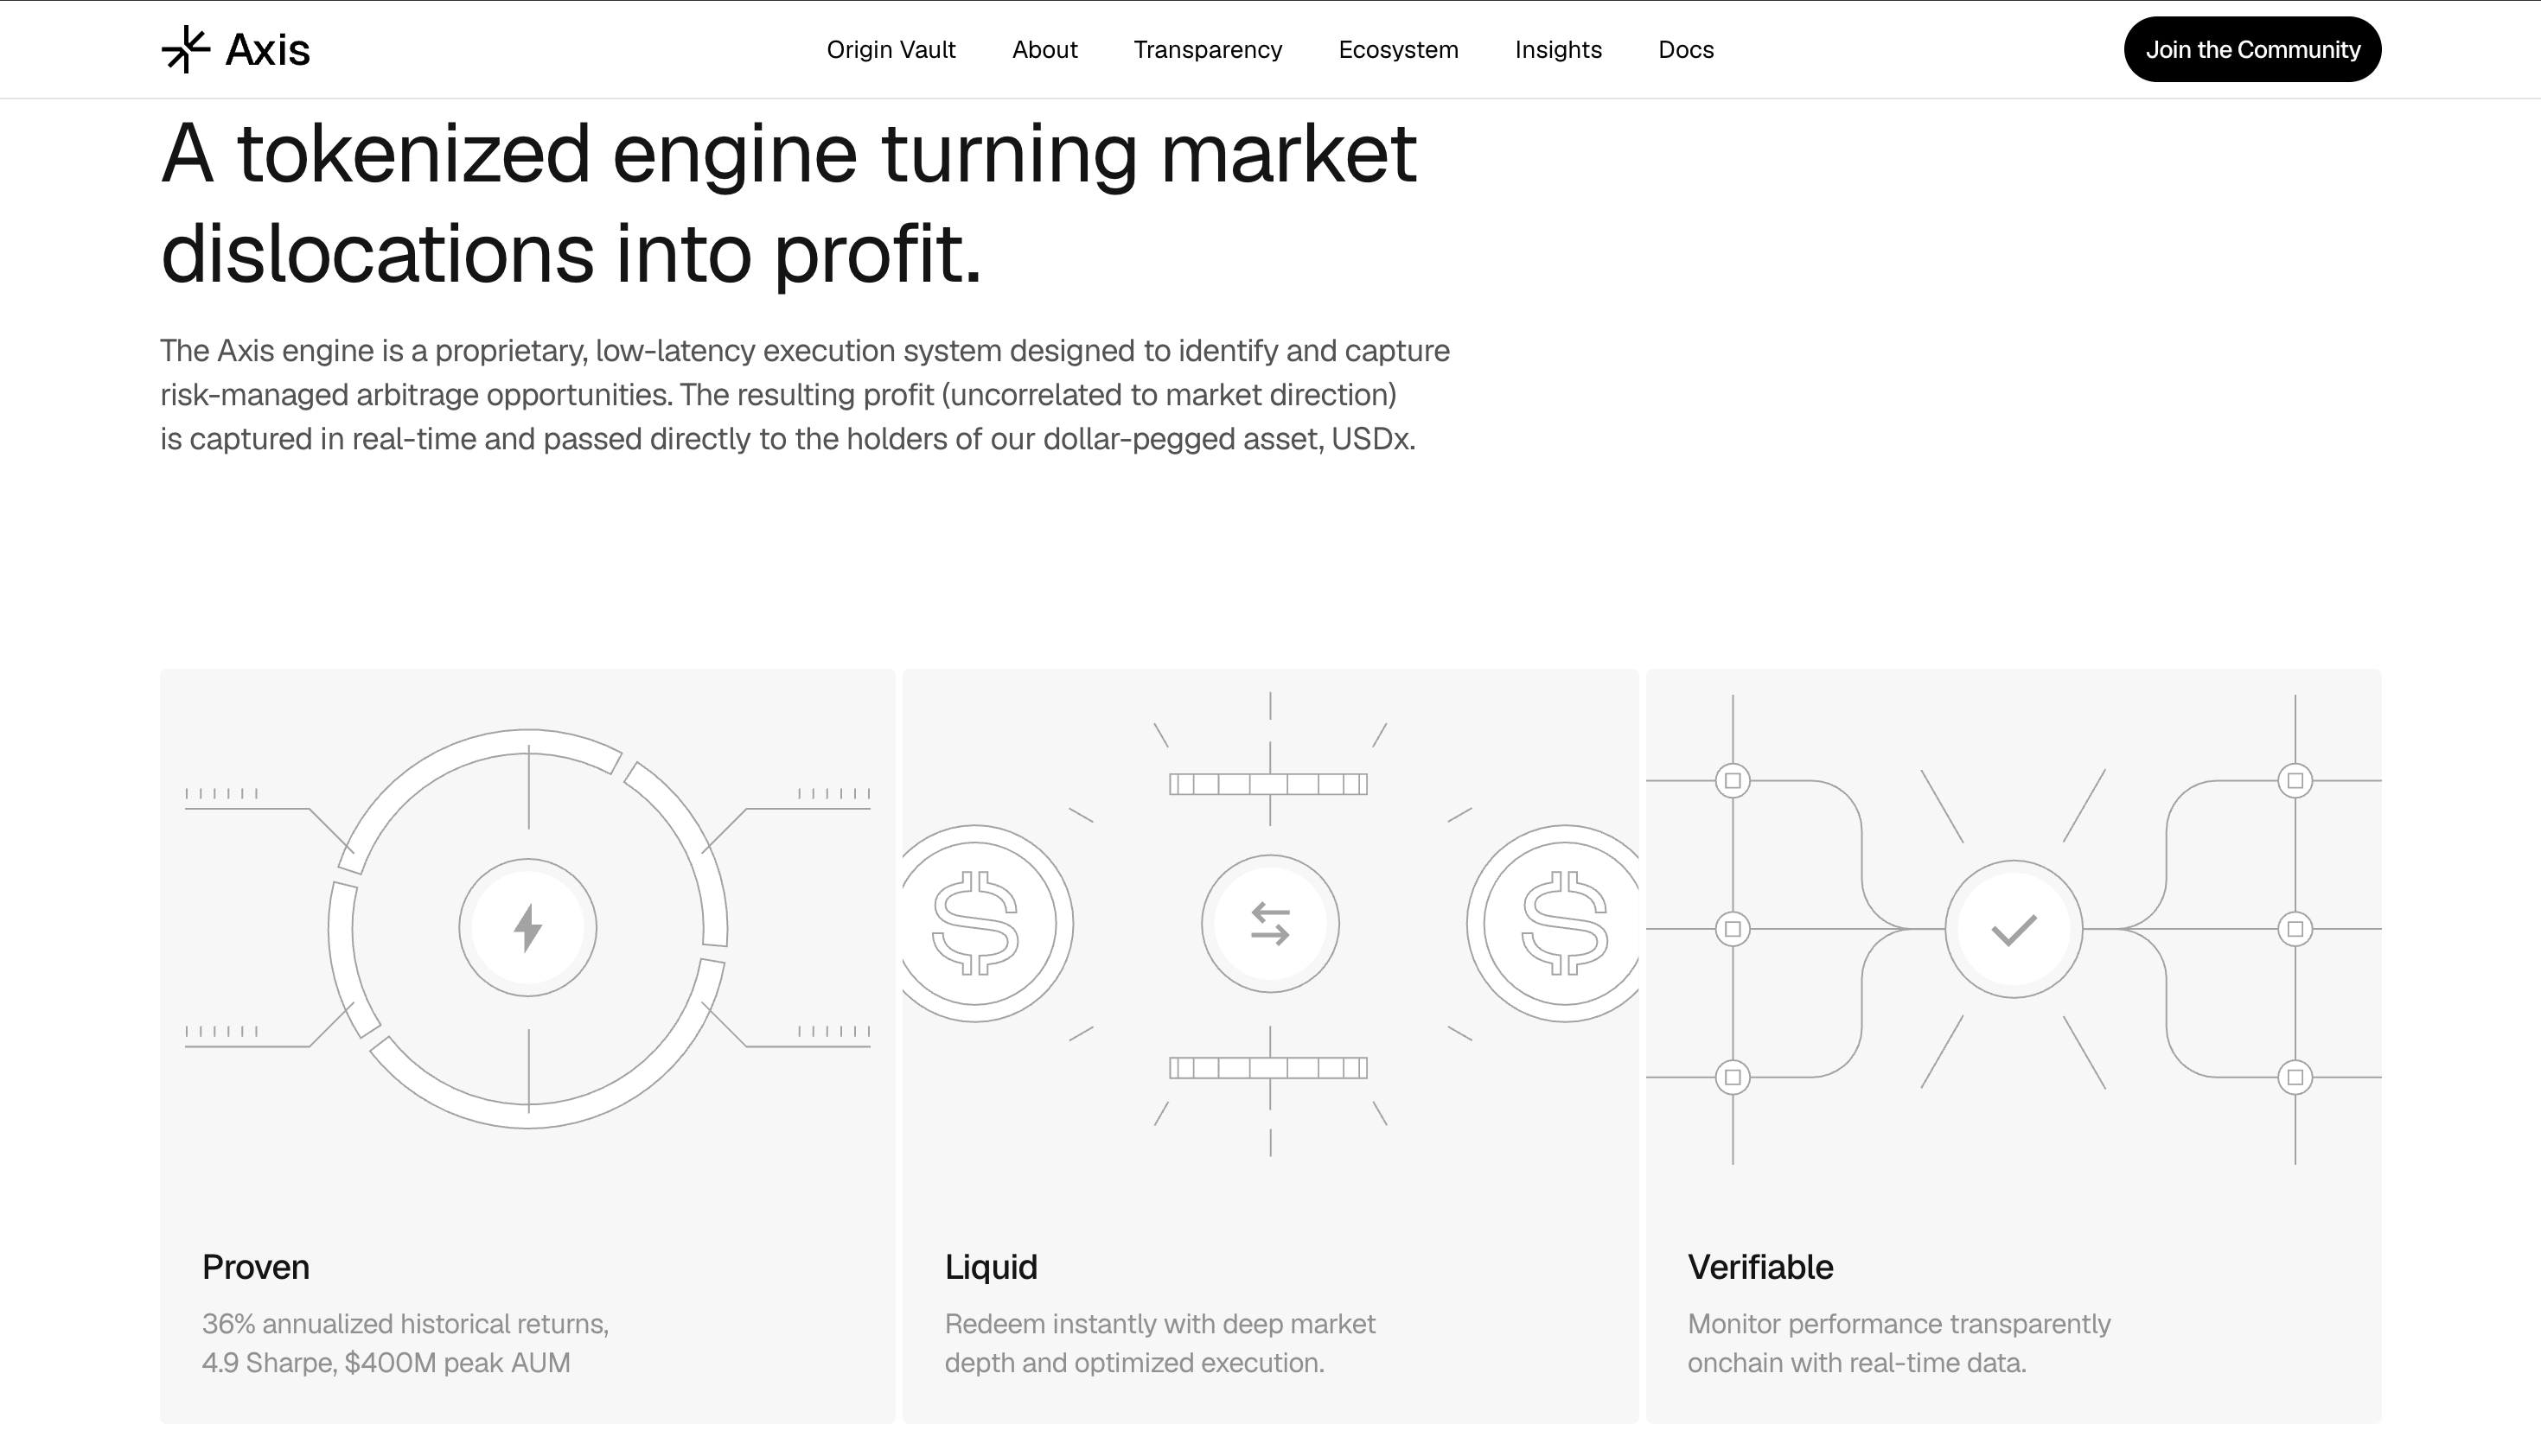Go to the About page
Screen dimensions: 2541x1456
[x=1044, y=50]
